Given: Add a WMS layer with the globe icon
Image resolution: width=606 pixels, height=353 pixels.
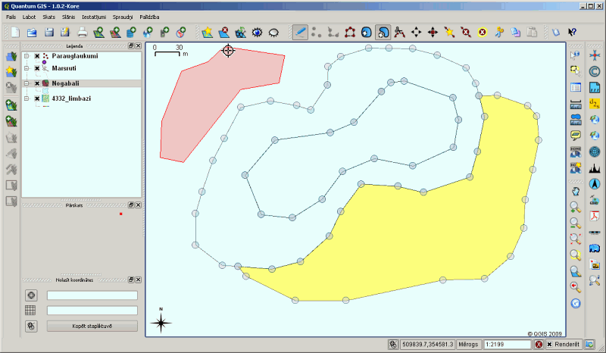Looking at the screenshot, I should point(148,33).
